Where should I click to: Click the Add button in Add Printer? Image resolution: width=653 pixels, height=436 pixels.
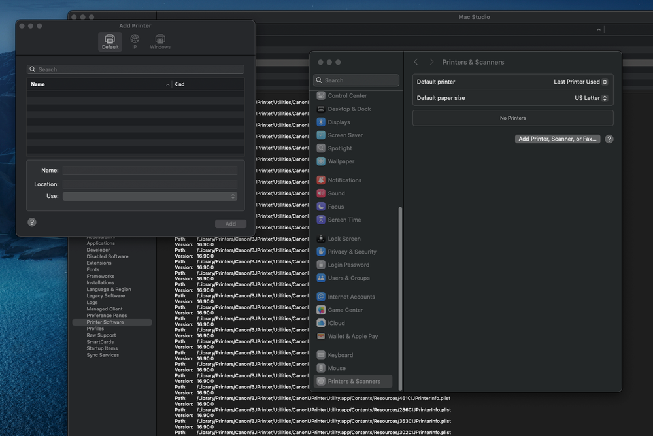(231, 224)
